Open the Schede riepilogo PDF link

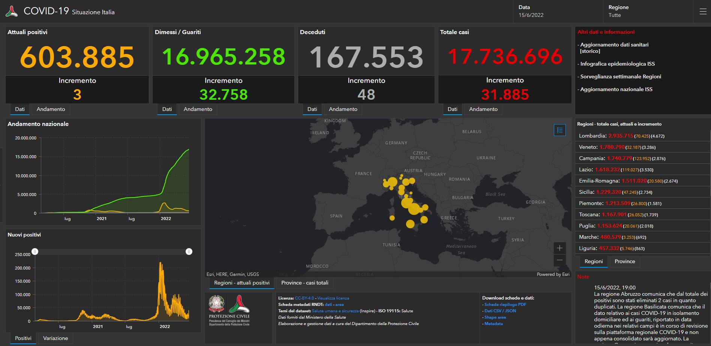[505, 304]
